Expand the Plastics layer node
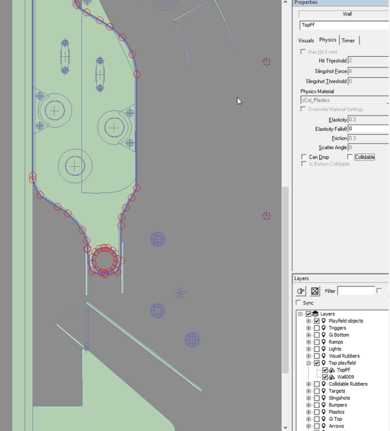Image resolution: width=390 pixels, height=431 pixels. 308,412
